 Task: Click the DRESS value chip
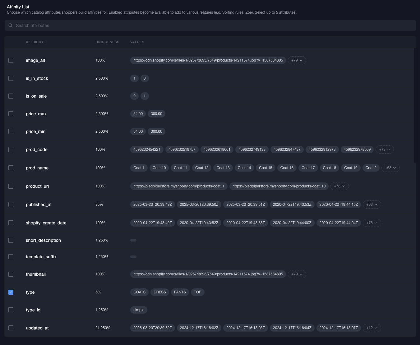160,292
